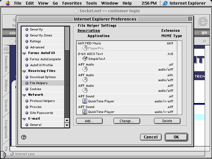Open the Favorites menu
The height and width of the screenshot is (159, 212).
click(72, 3)
